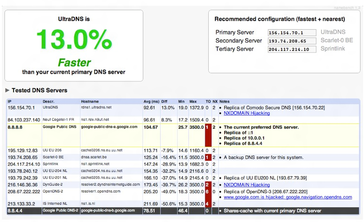The width and height of the screenshot is (364, 222).
Task: Click the IS Interned NL description cell
Action: pyautogui.click(x=55, y=203)
